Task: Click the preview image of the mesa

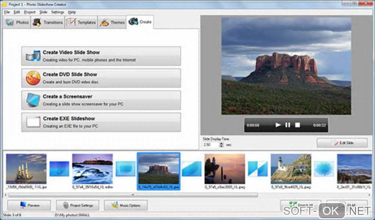Action: tap(286, 66)
